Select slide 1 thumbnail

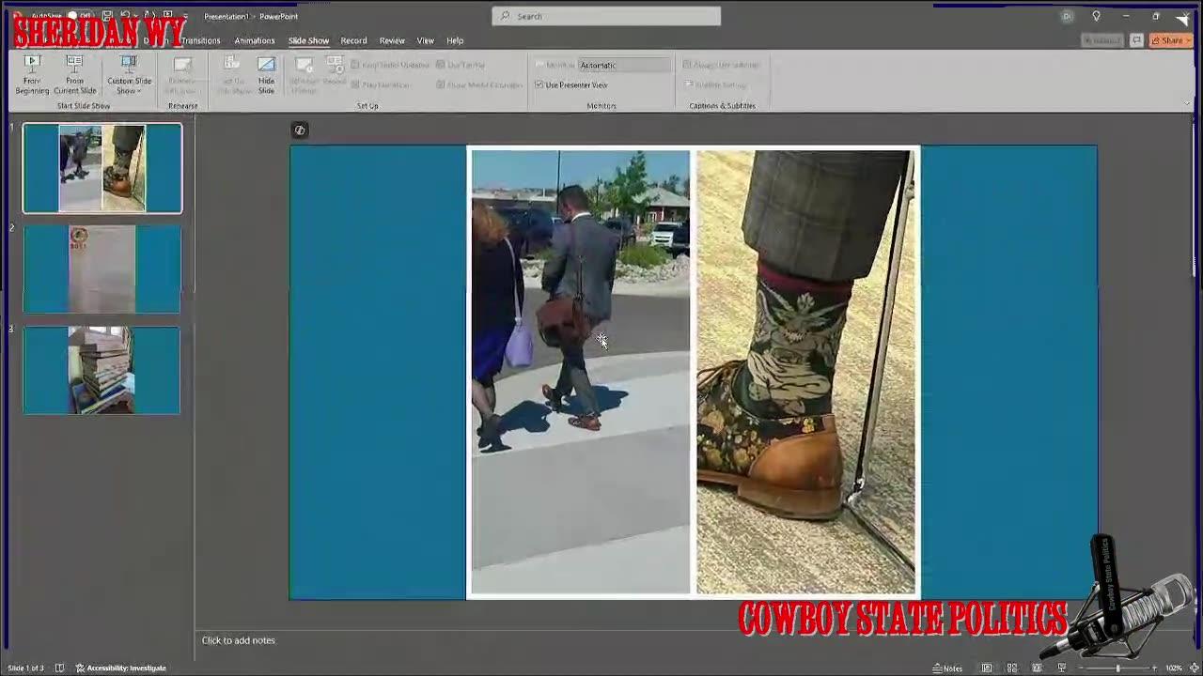[x=102, y=168]
